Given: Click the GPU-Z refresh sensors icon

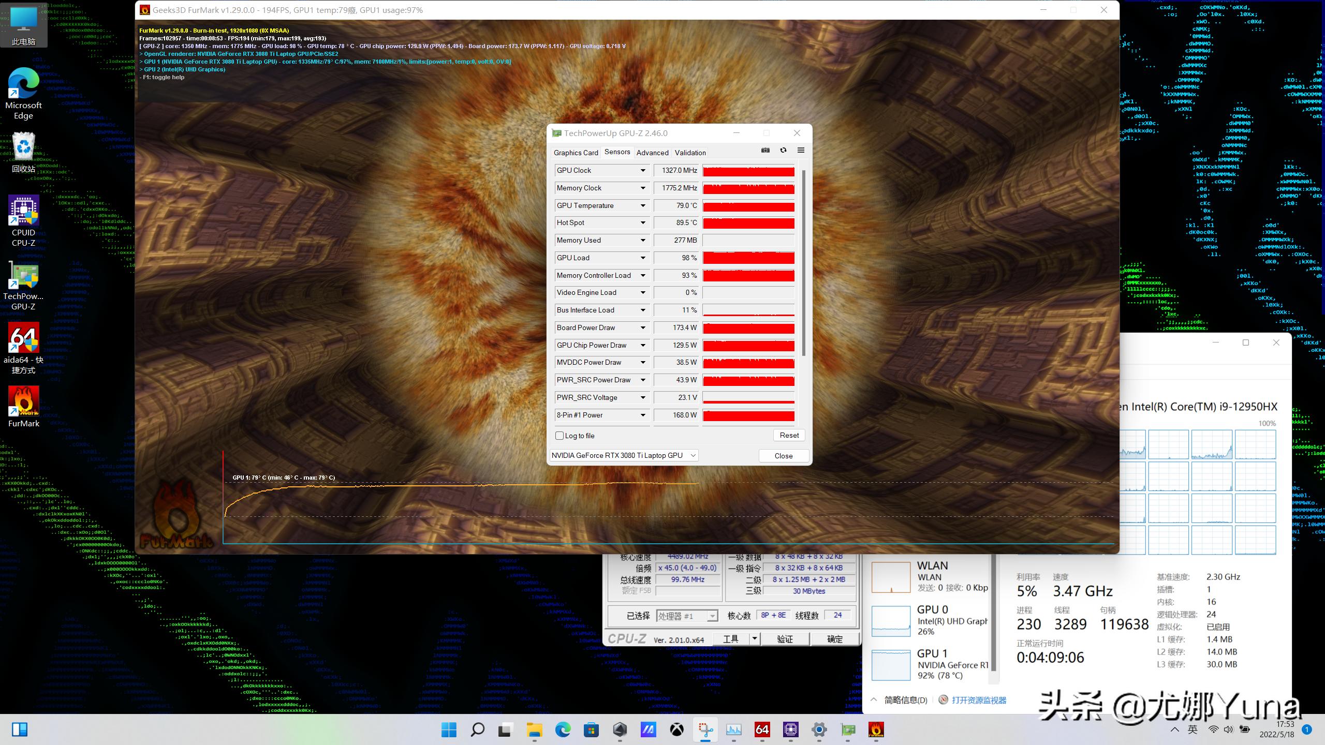Looking at the screenshot, I should click(783, 150).
